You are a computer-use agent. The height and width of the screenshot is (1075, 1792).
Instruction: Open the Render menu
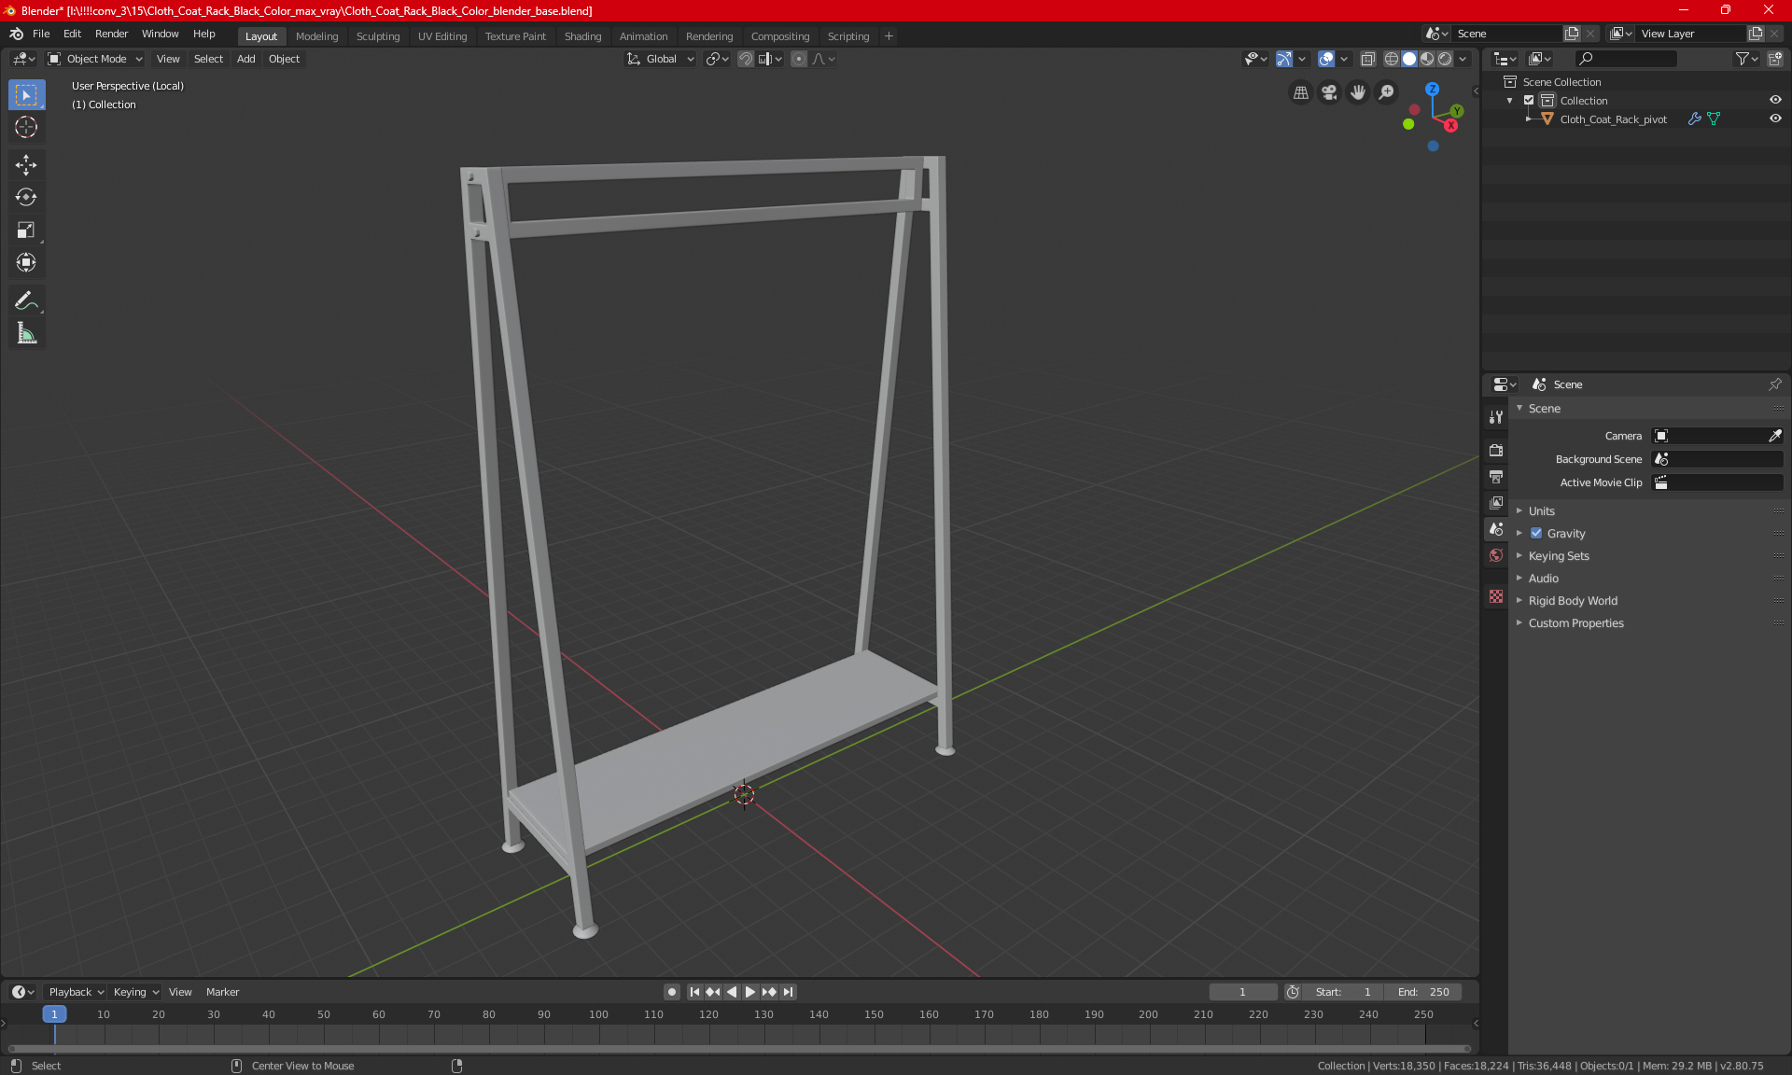coord(111,34)
